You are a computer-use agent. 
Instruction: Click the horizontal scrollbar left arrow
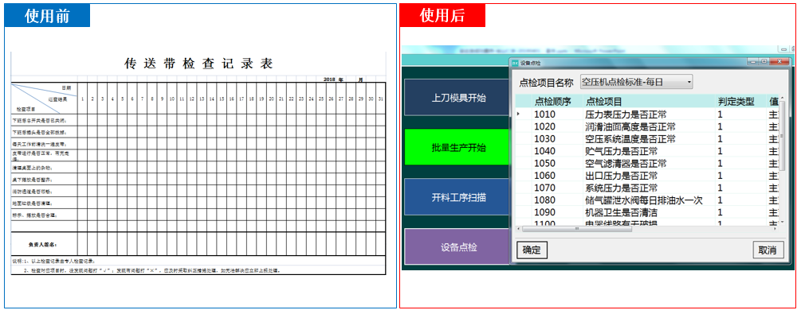519,228
